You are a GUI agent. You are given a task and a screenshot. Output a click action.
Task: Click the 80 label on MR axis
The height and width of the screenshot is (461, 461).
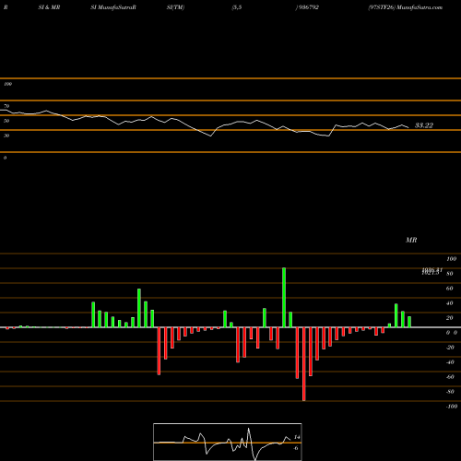tap(449, 274)
